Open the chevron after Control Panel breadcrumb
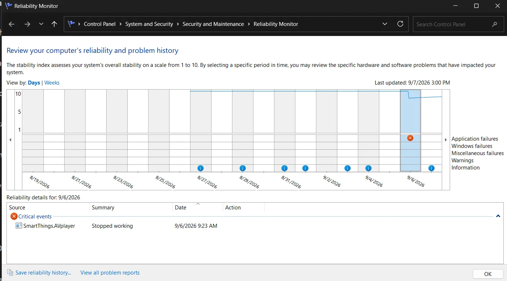Image resolution: width=507 pixels, height=281 pixels. click(120, 24)
